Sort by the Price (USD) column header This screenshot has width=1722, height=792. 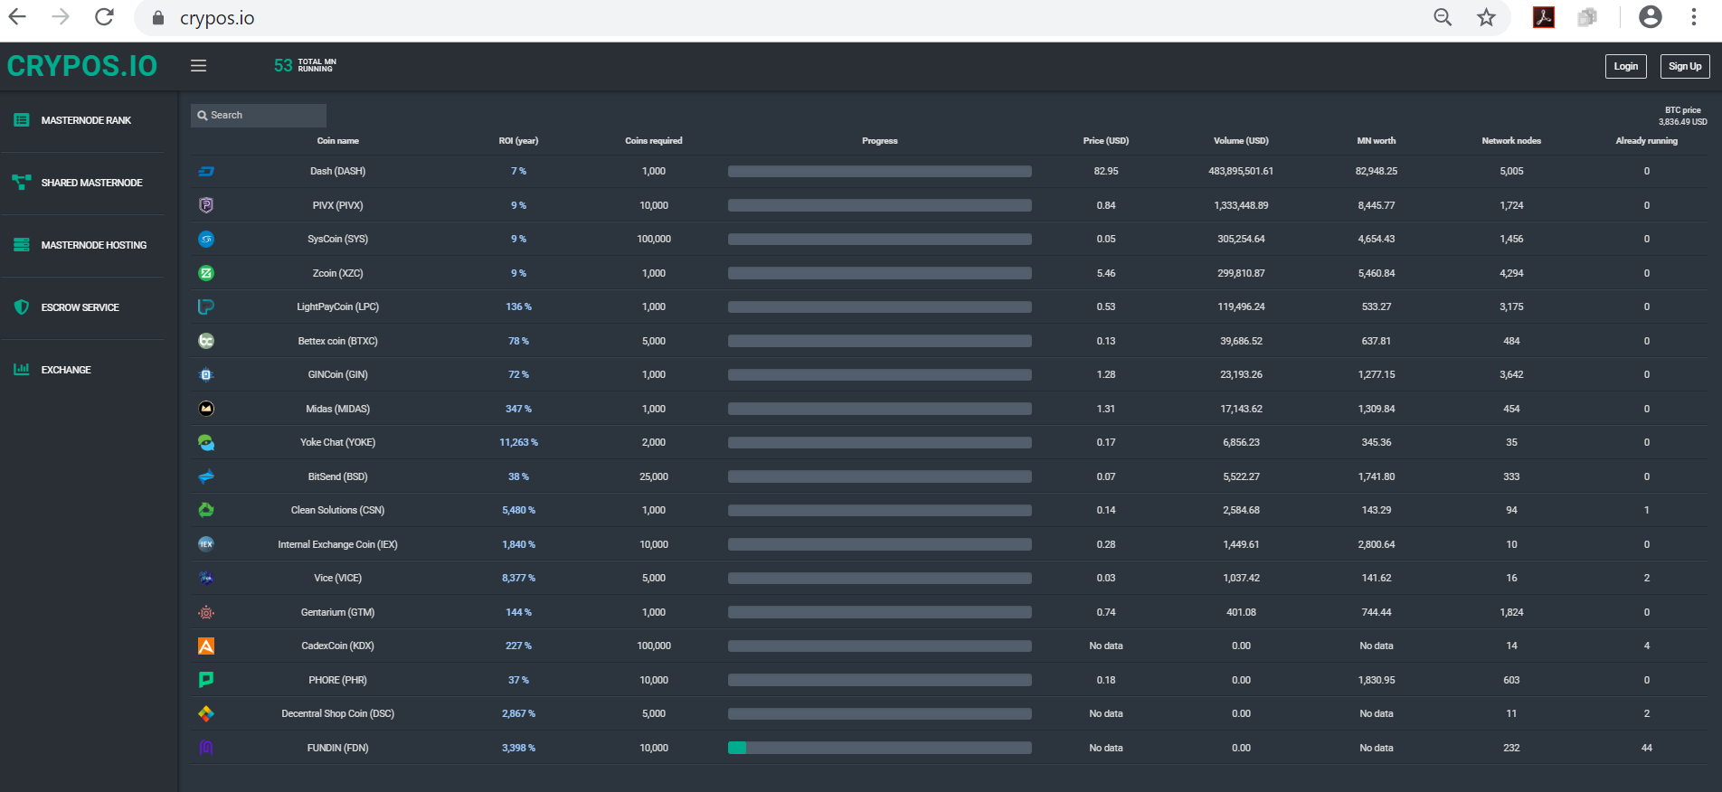(1106, 141)
